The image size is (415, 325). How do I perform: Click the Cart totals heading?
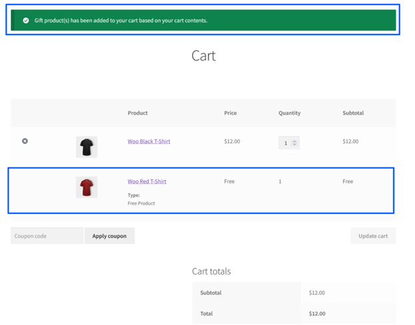point(211,271)
